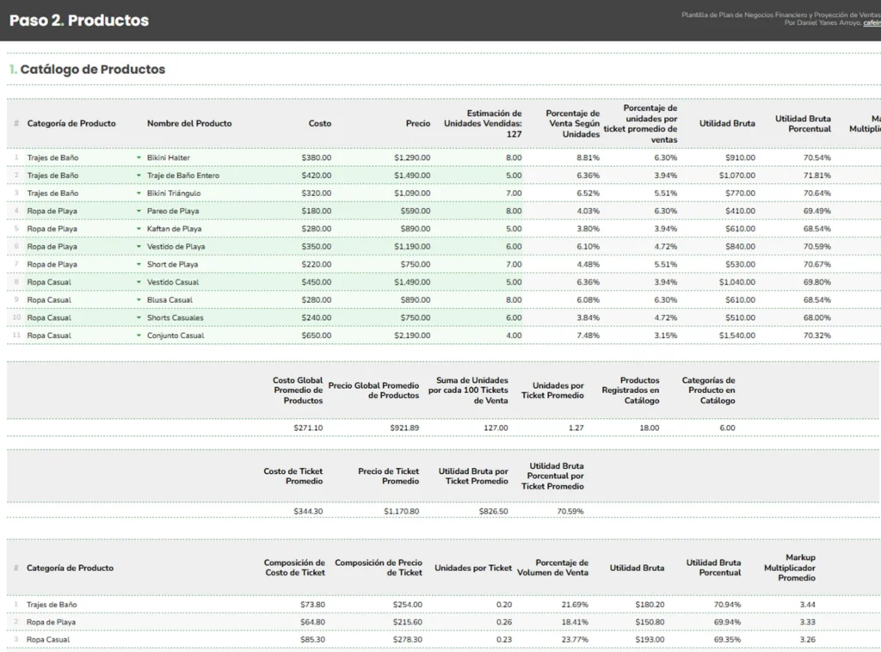This screenshot has height=652, width=881.
Task: Click the 3.44 markup multiplier cell
Action: [x=807, y=605]
